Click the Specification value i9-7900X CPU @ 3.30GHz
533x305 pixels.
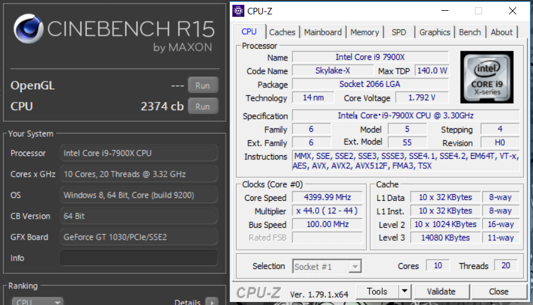click(405, 116)
